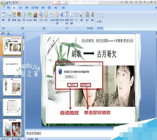Click the Save icon in quick access toolbar
The image size is (157, 140).
pyautogui.click(x=7, y=2)
